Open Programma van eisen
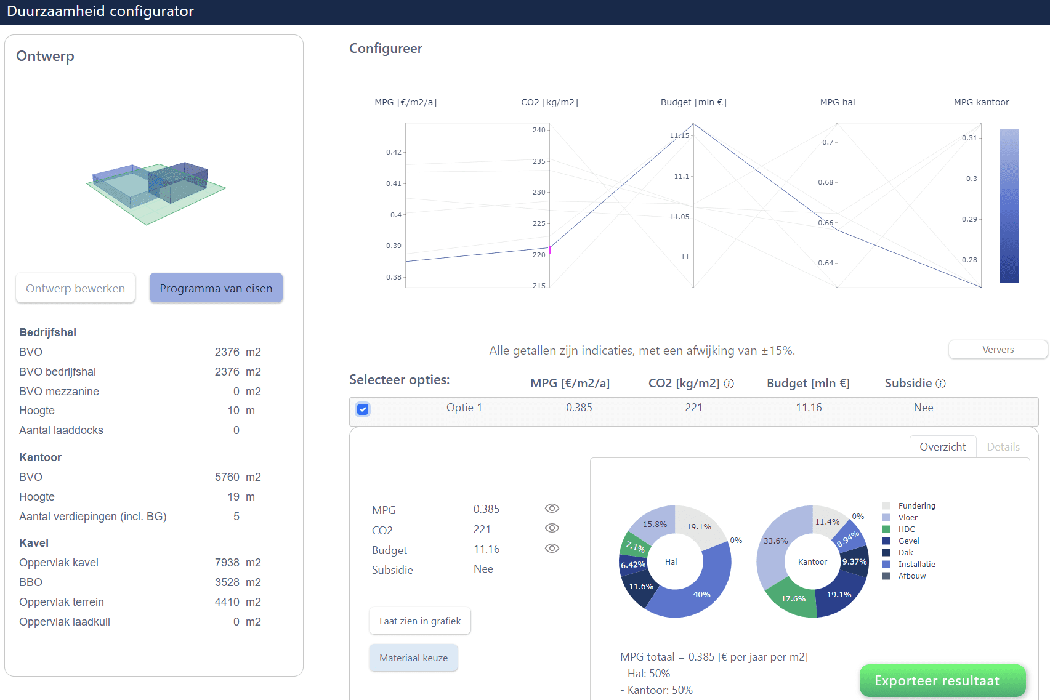The image size is (1050, 700). coord(216,288)
